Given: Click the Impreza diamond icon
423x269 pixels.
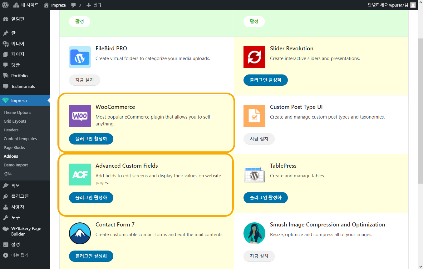Looking at the screenshot, I should pos(5,100).
